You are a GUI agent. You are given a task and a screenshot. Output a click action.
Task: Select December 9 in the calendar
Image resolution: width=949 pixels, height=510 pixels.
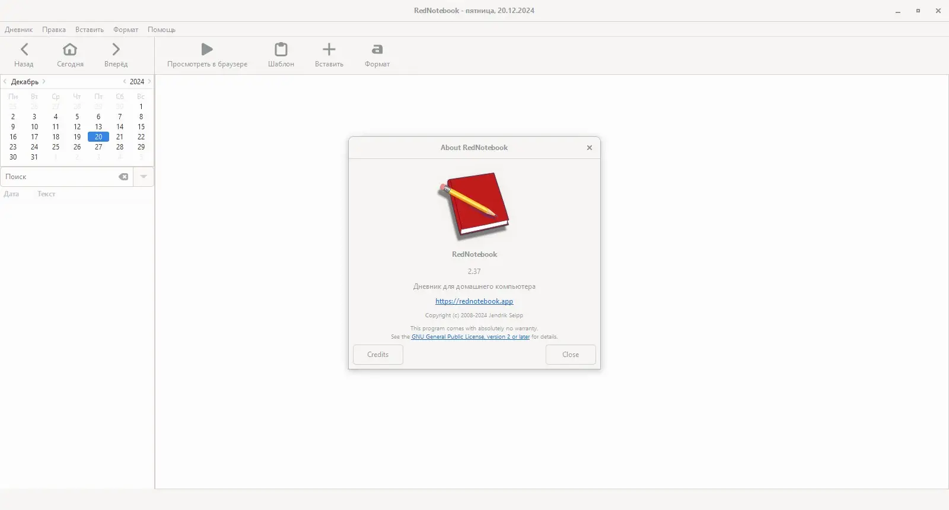click(x=13, y=127)
